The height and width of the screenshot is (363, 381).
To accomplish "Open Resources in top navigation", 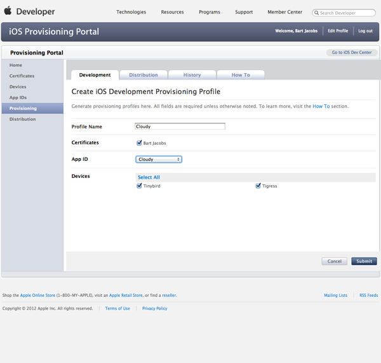I will (x=172, y=12).
